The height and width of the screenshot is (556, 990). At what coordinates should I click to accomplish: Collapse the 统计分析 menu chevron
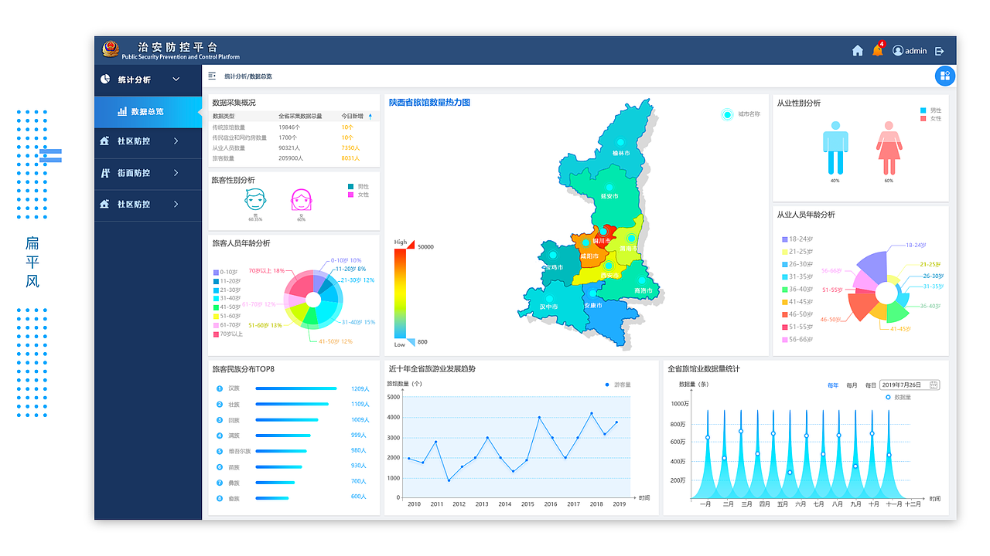(x=176, y=80)
